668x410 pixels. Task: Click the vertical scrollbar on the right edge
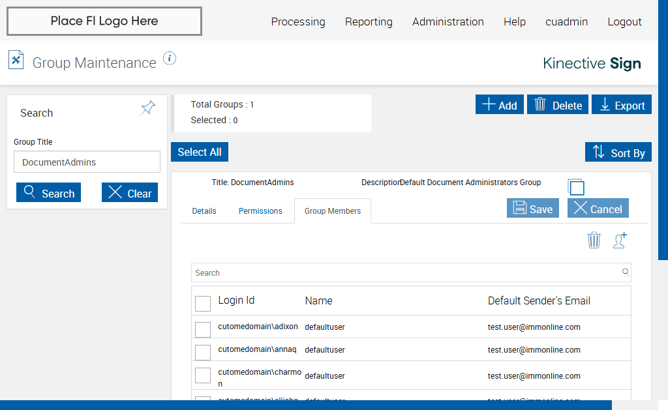pos(663,130)
